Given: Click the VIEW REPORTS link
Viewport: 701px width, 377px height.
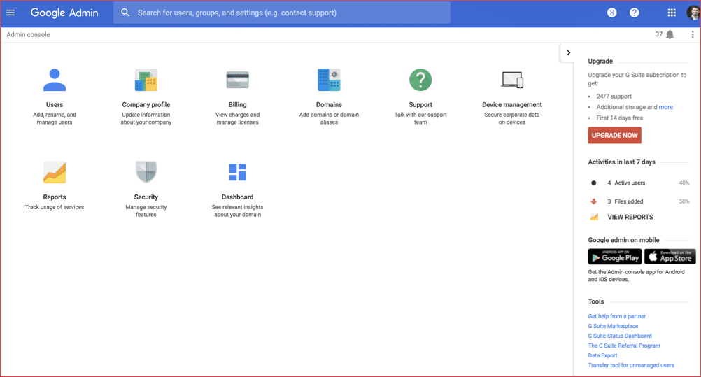Looking at the screenshot, I should tap(630, 217).
